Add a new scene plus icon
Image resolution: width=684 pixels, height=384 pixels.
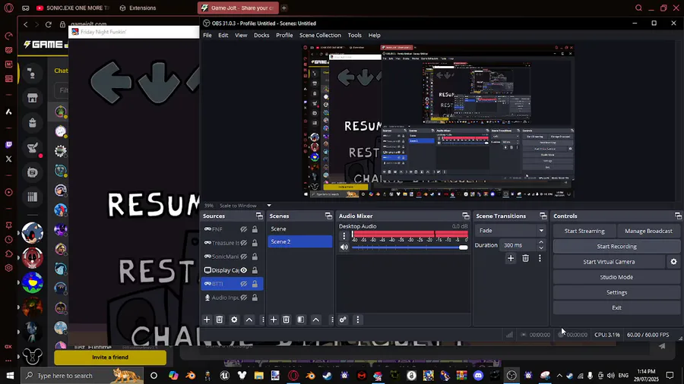tap(274, 320)
